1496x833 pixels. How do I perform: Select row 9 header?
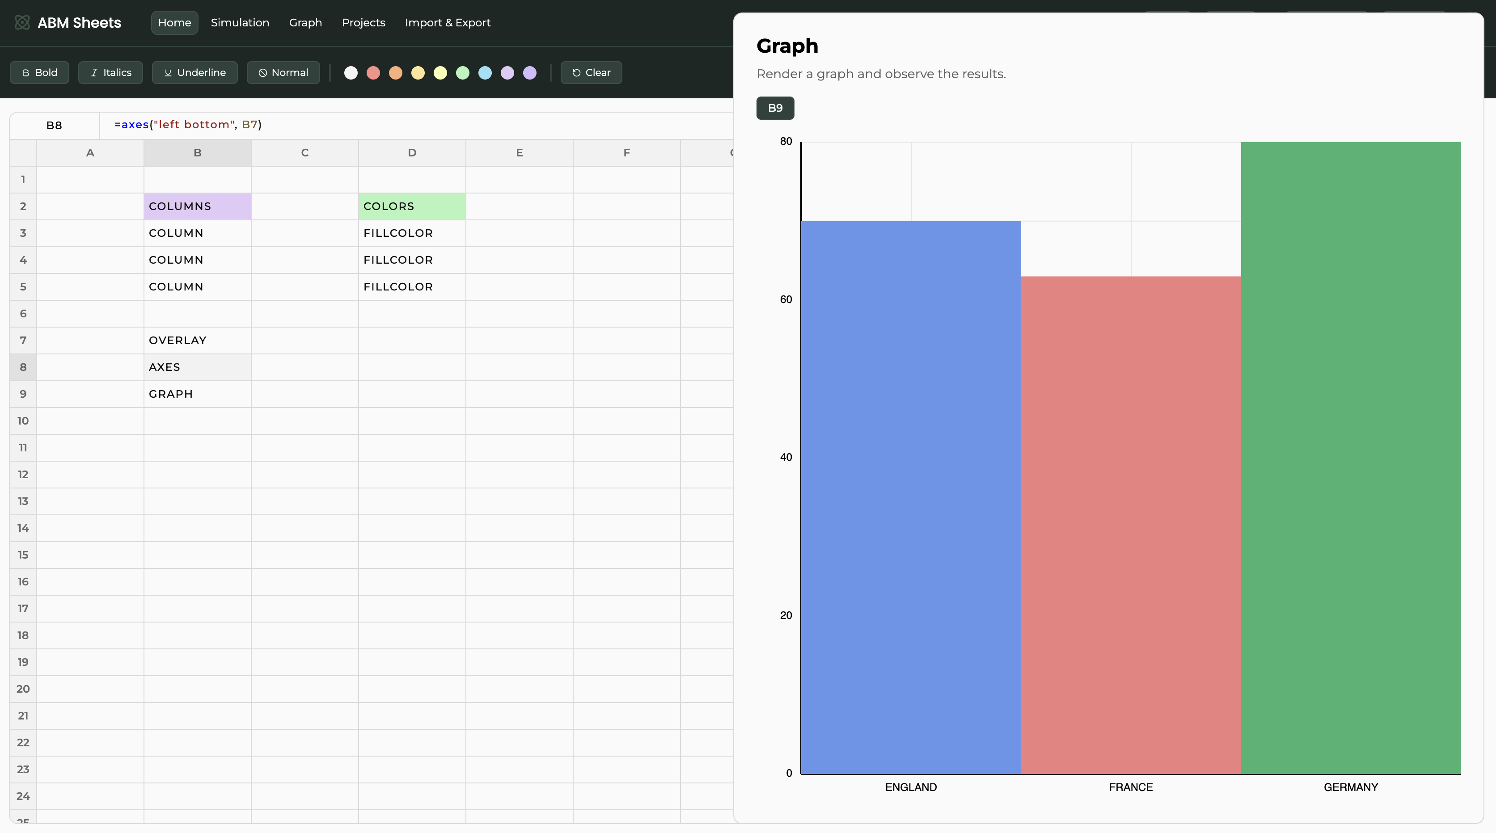(23, 394)
